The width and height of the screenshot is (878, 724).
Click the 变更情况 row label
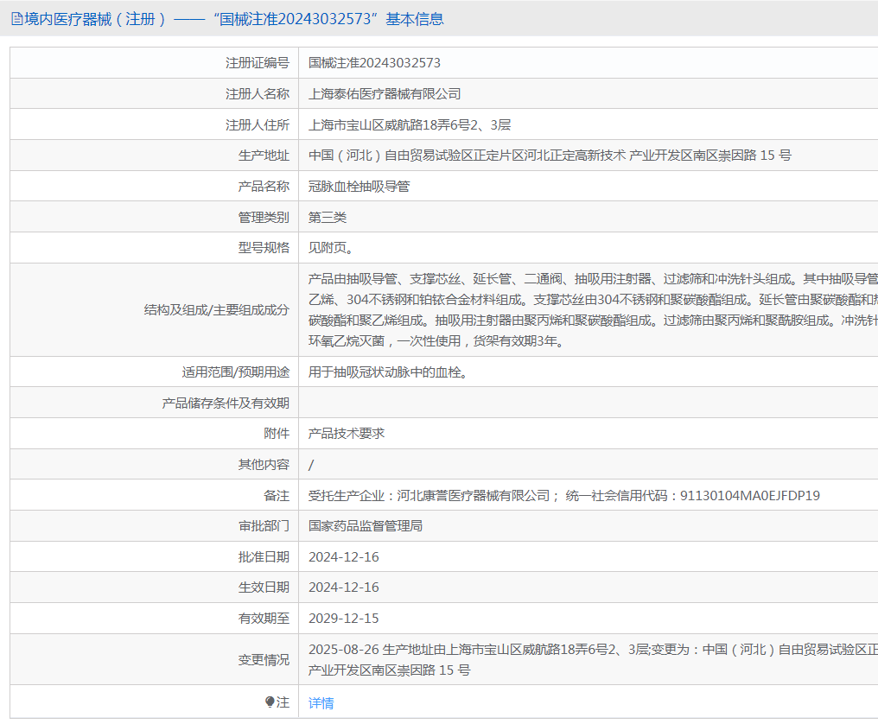264,660
